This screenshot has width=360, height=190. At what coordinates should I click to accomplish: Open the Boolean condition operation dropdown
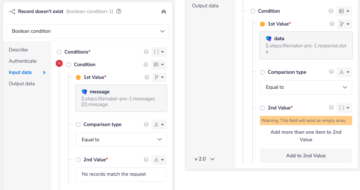click(x=88, y=31)
